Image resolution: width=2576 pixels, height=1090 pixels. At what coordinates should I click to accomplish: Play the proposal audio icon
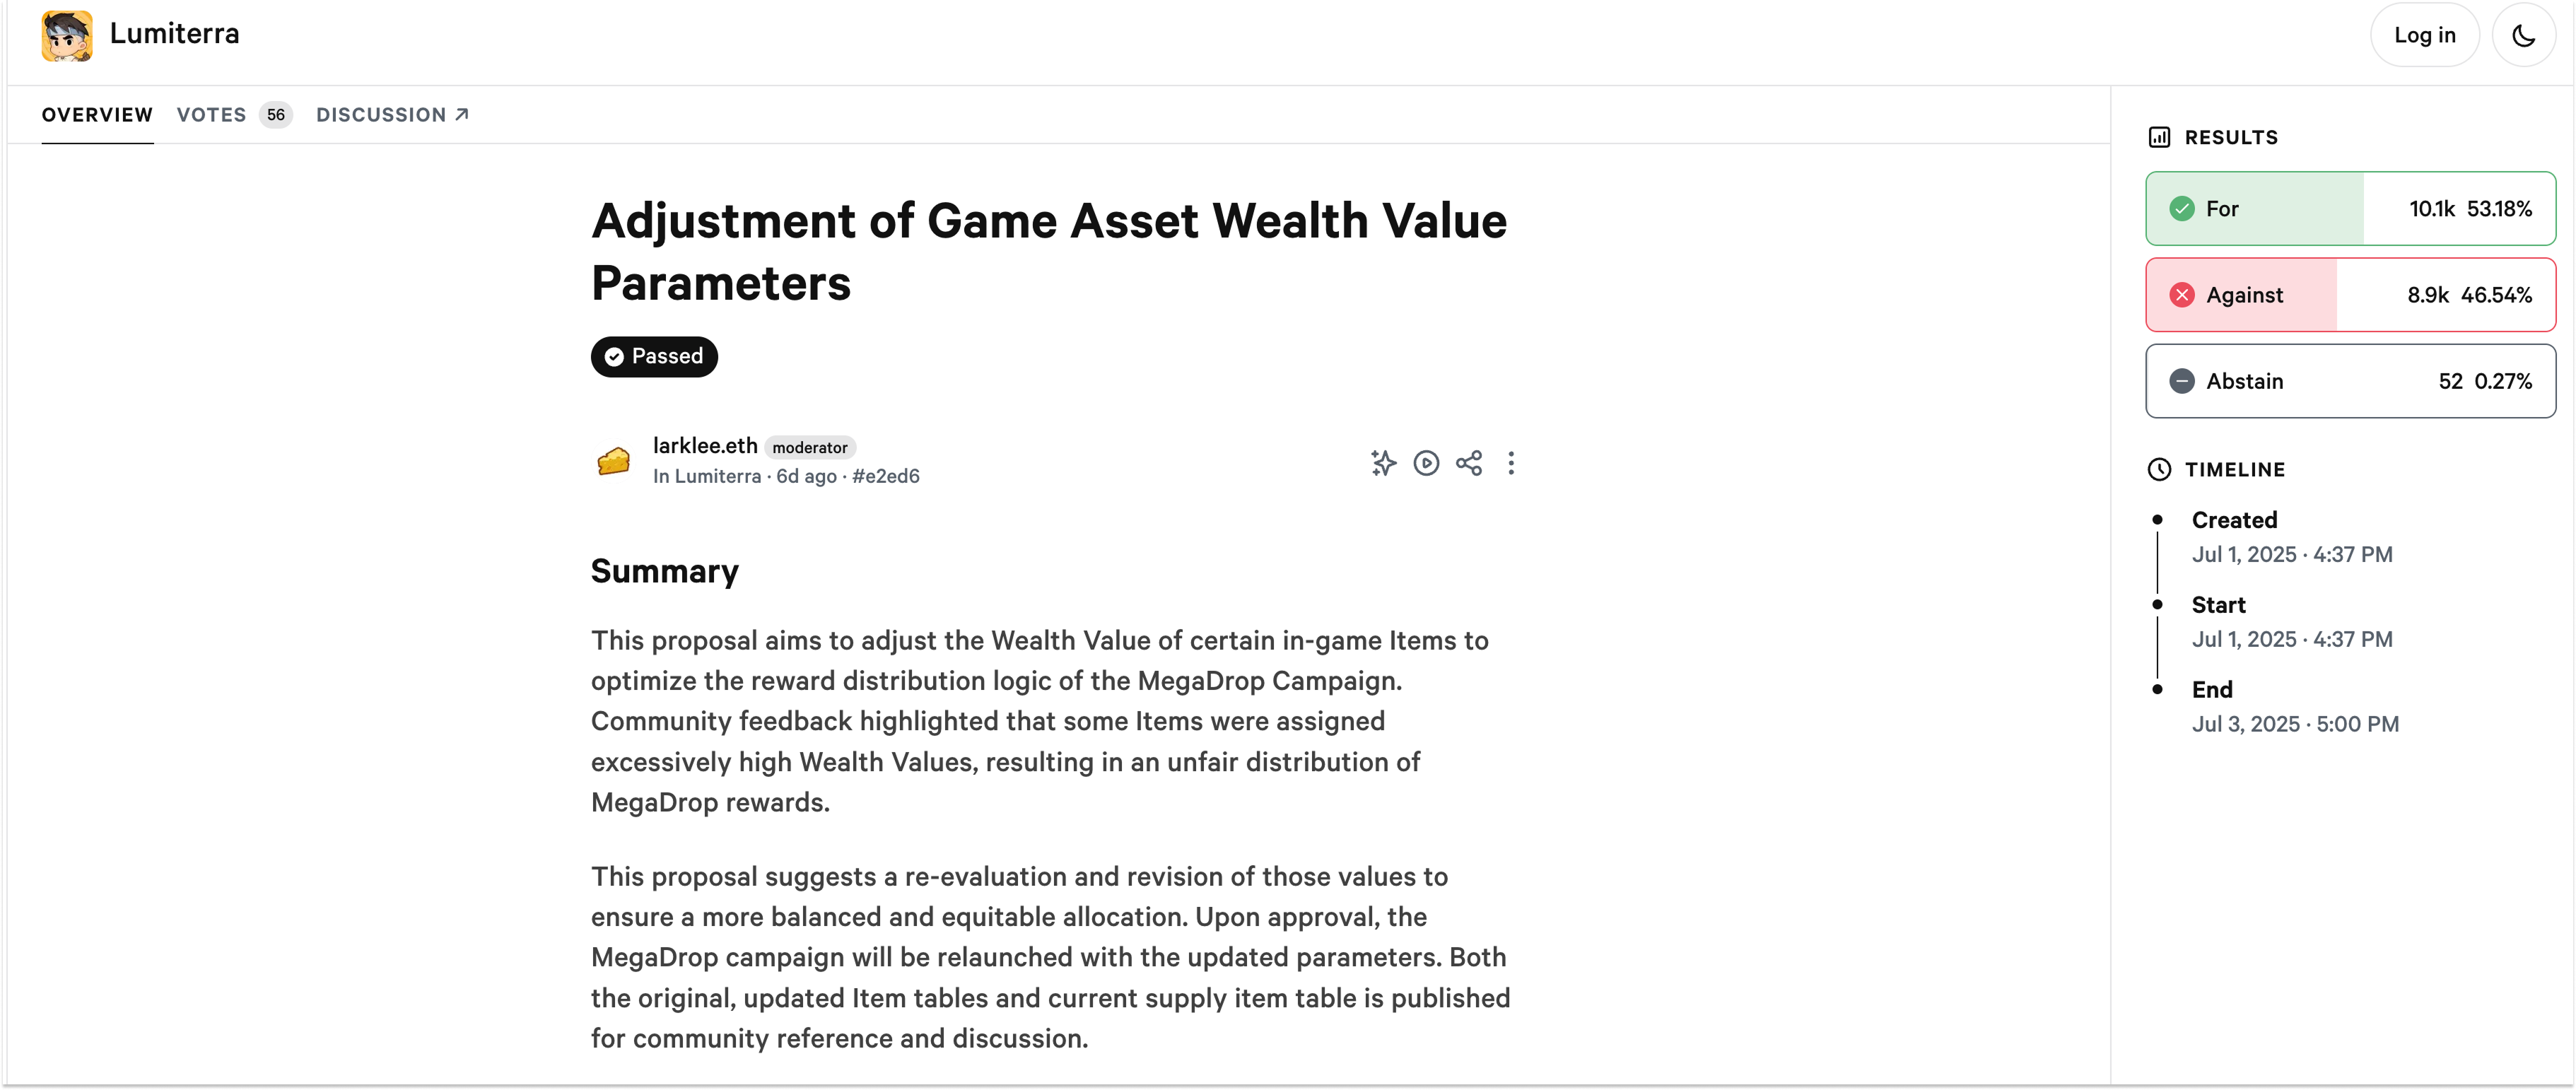[1426, 463]
